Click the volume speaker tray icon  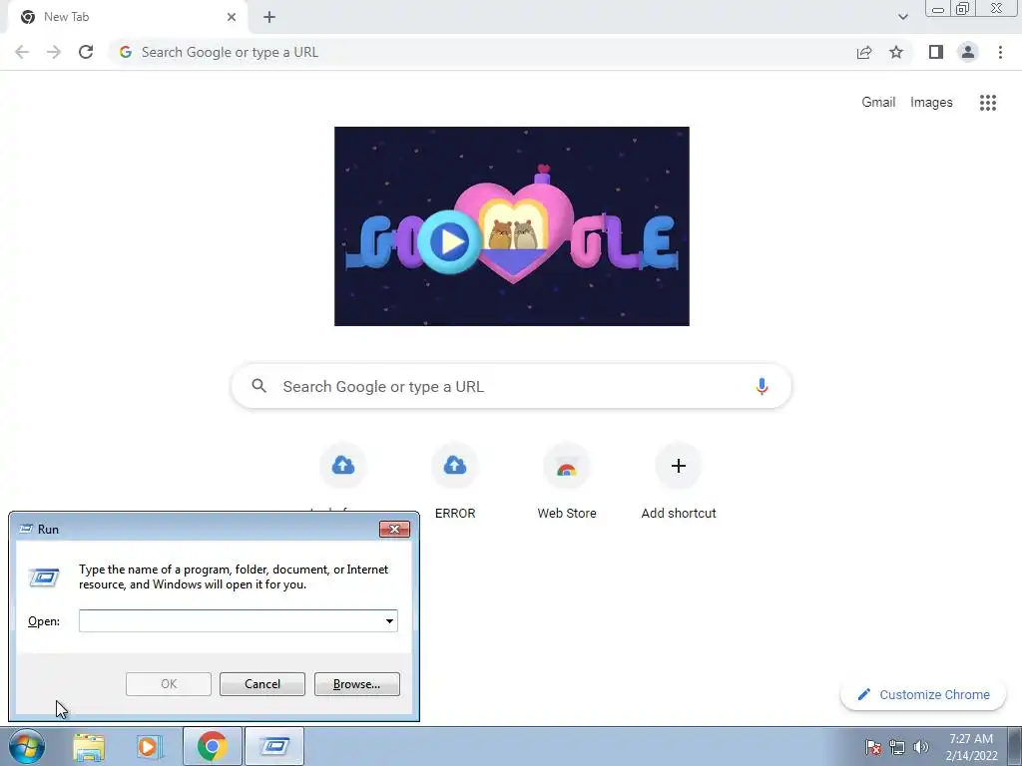point(921,747)
